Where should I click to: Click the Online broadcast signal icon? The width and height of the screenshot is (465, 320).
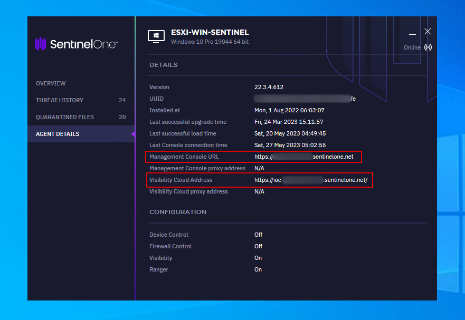click(428, 47)
